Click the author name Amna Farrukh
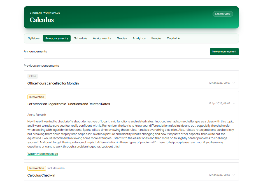Viewport: 270px width, 186px height. click(x=37, y=115)
